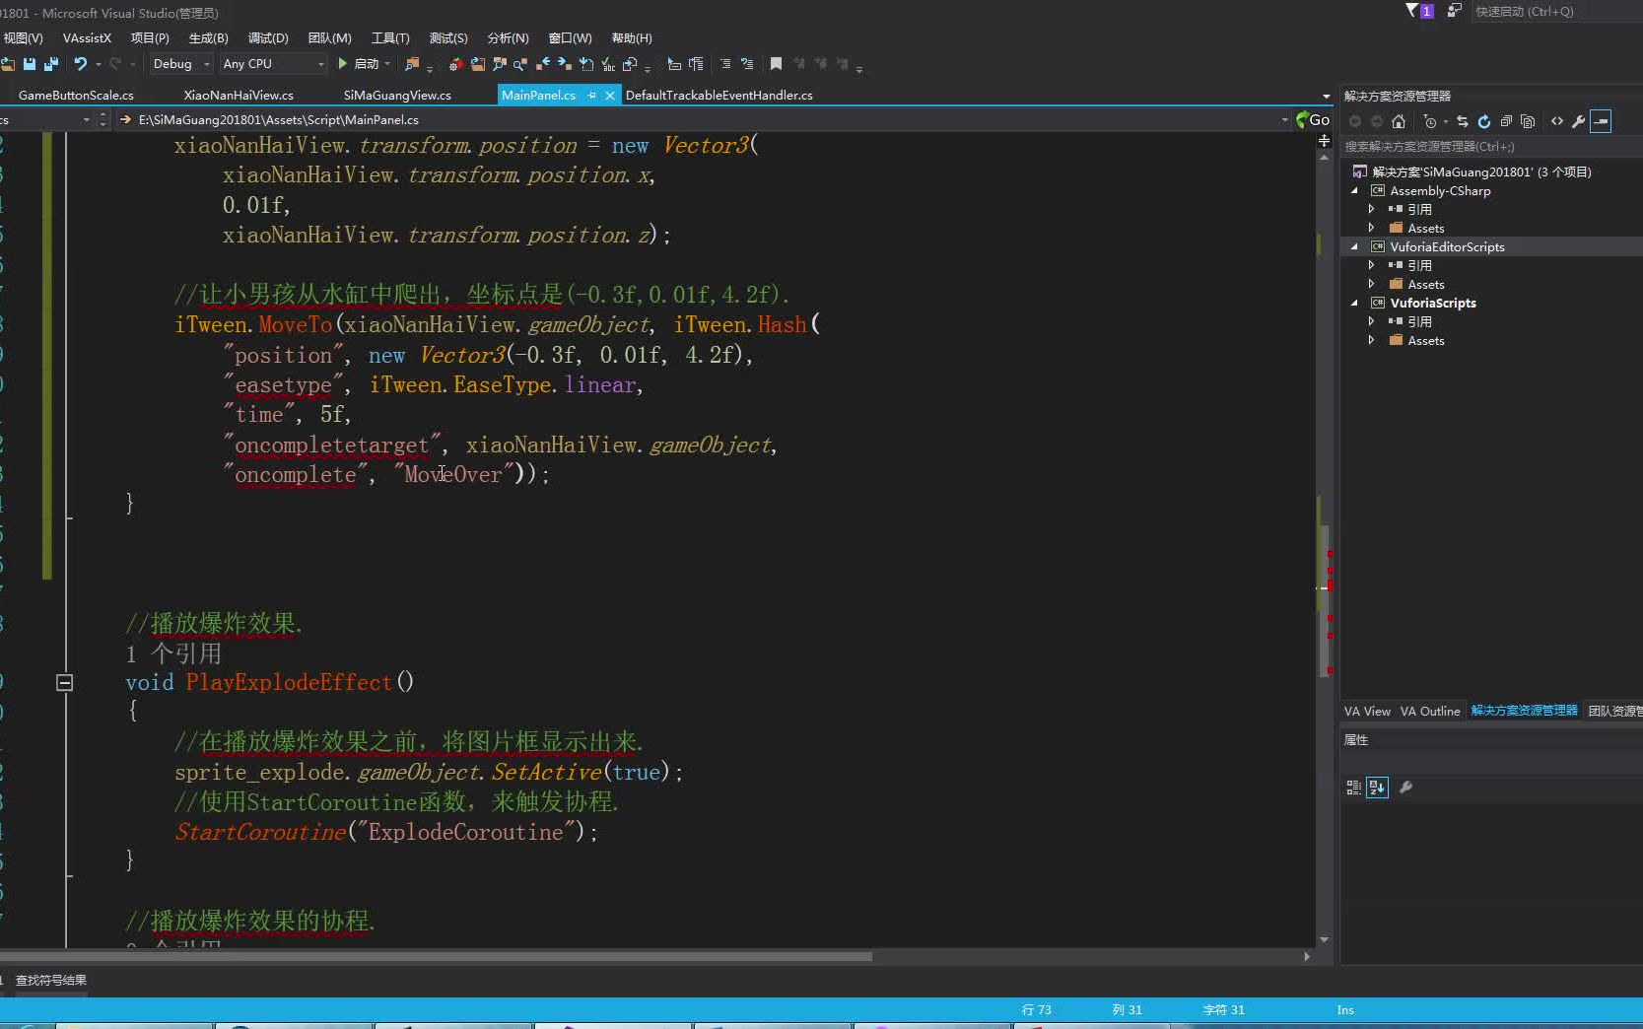Viewport: 1643px width, 1029px height.
Task: Expand the 引用 node under VuforiaScripts
Action: 1371,321
